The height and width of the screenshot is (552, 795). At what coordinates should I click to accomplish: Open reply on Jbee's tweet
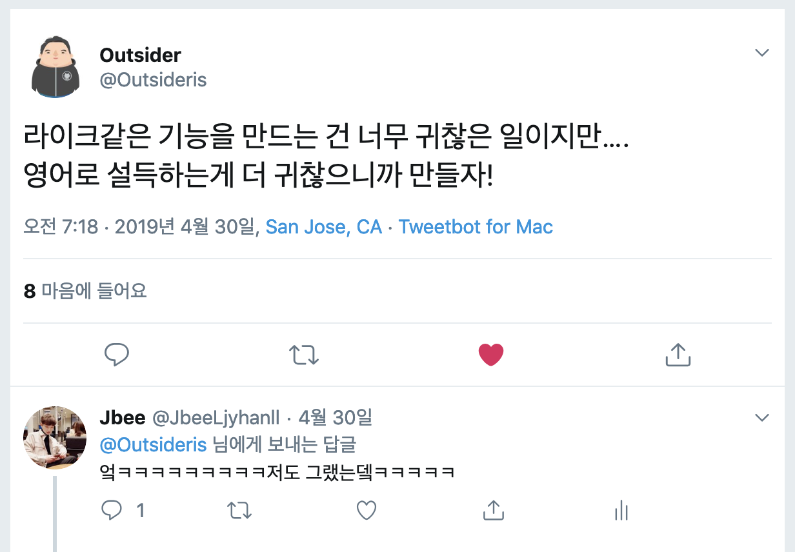click(112, 511)
